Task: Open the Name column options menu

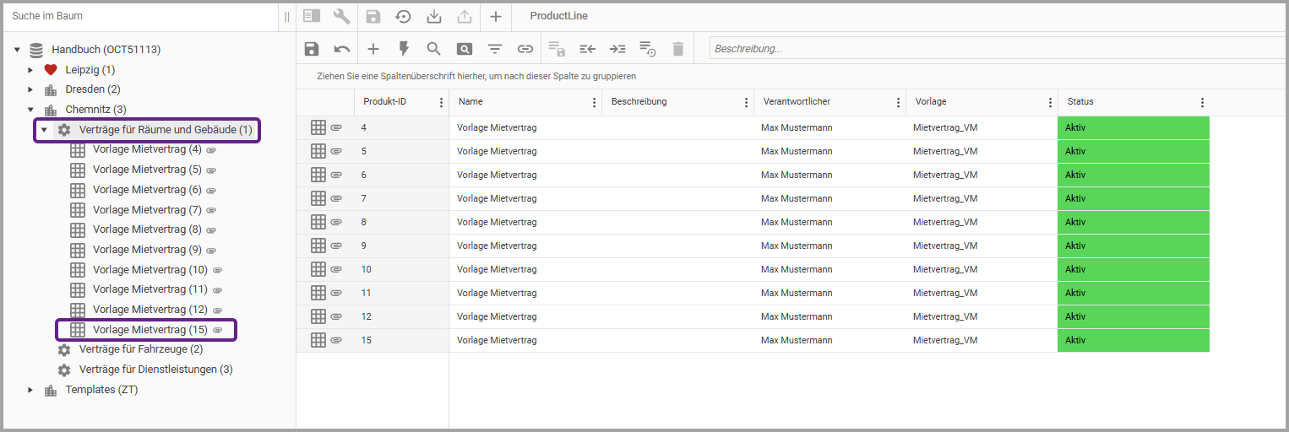Action: coord(594,102)
